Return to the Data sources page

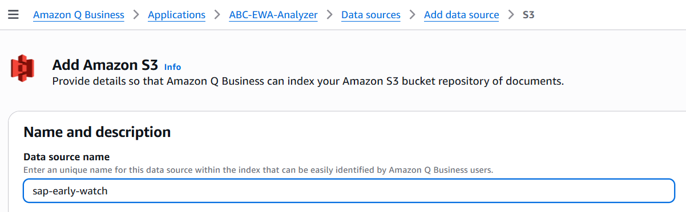click(x=371, y=15)
